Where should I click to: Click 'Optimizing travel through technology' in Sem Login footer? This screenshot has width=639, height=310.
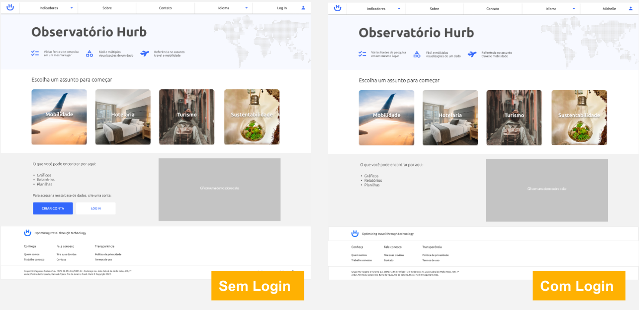[x=60, y=233]
